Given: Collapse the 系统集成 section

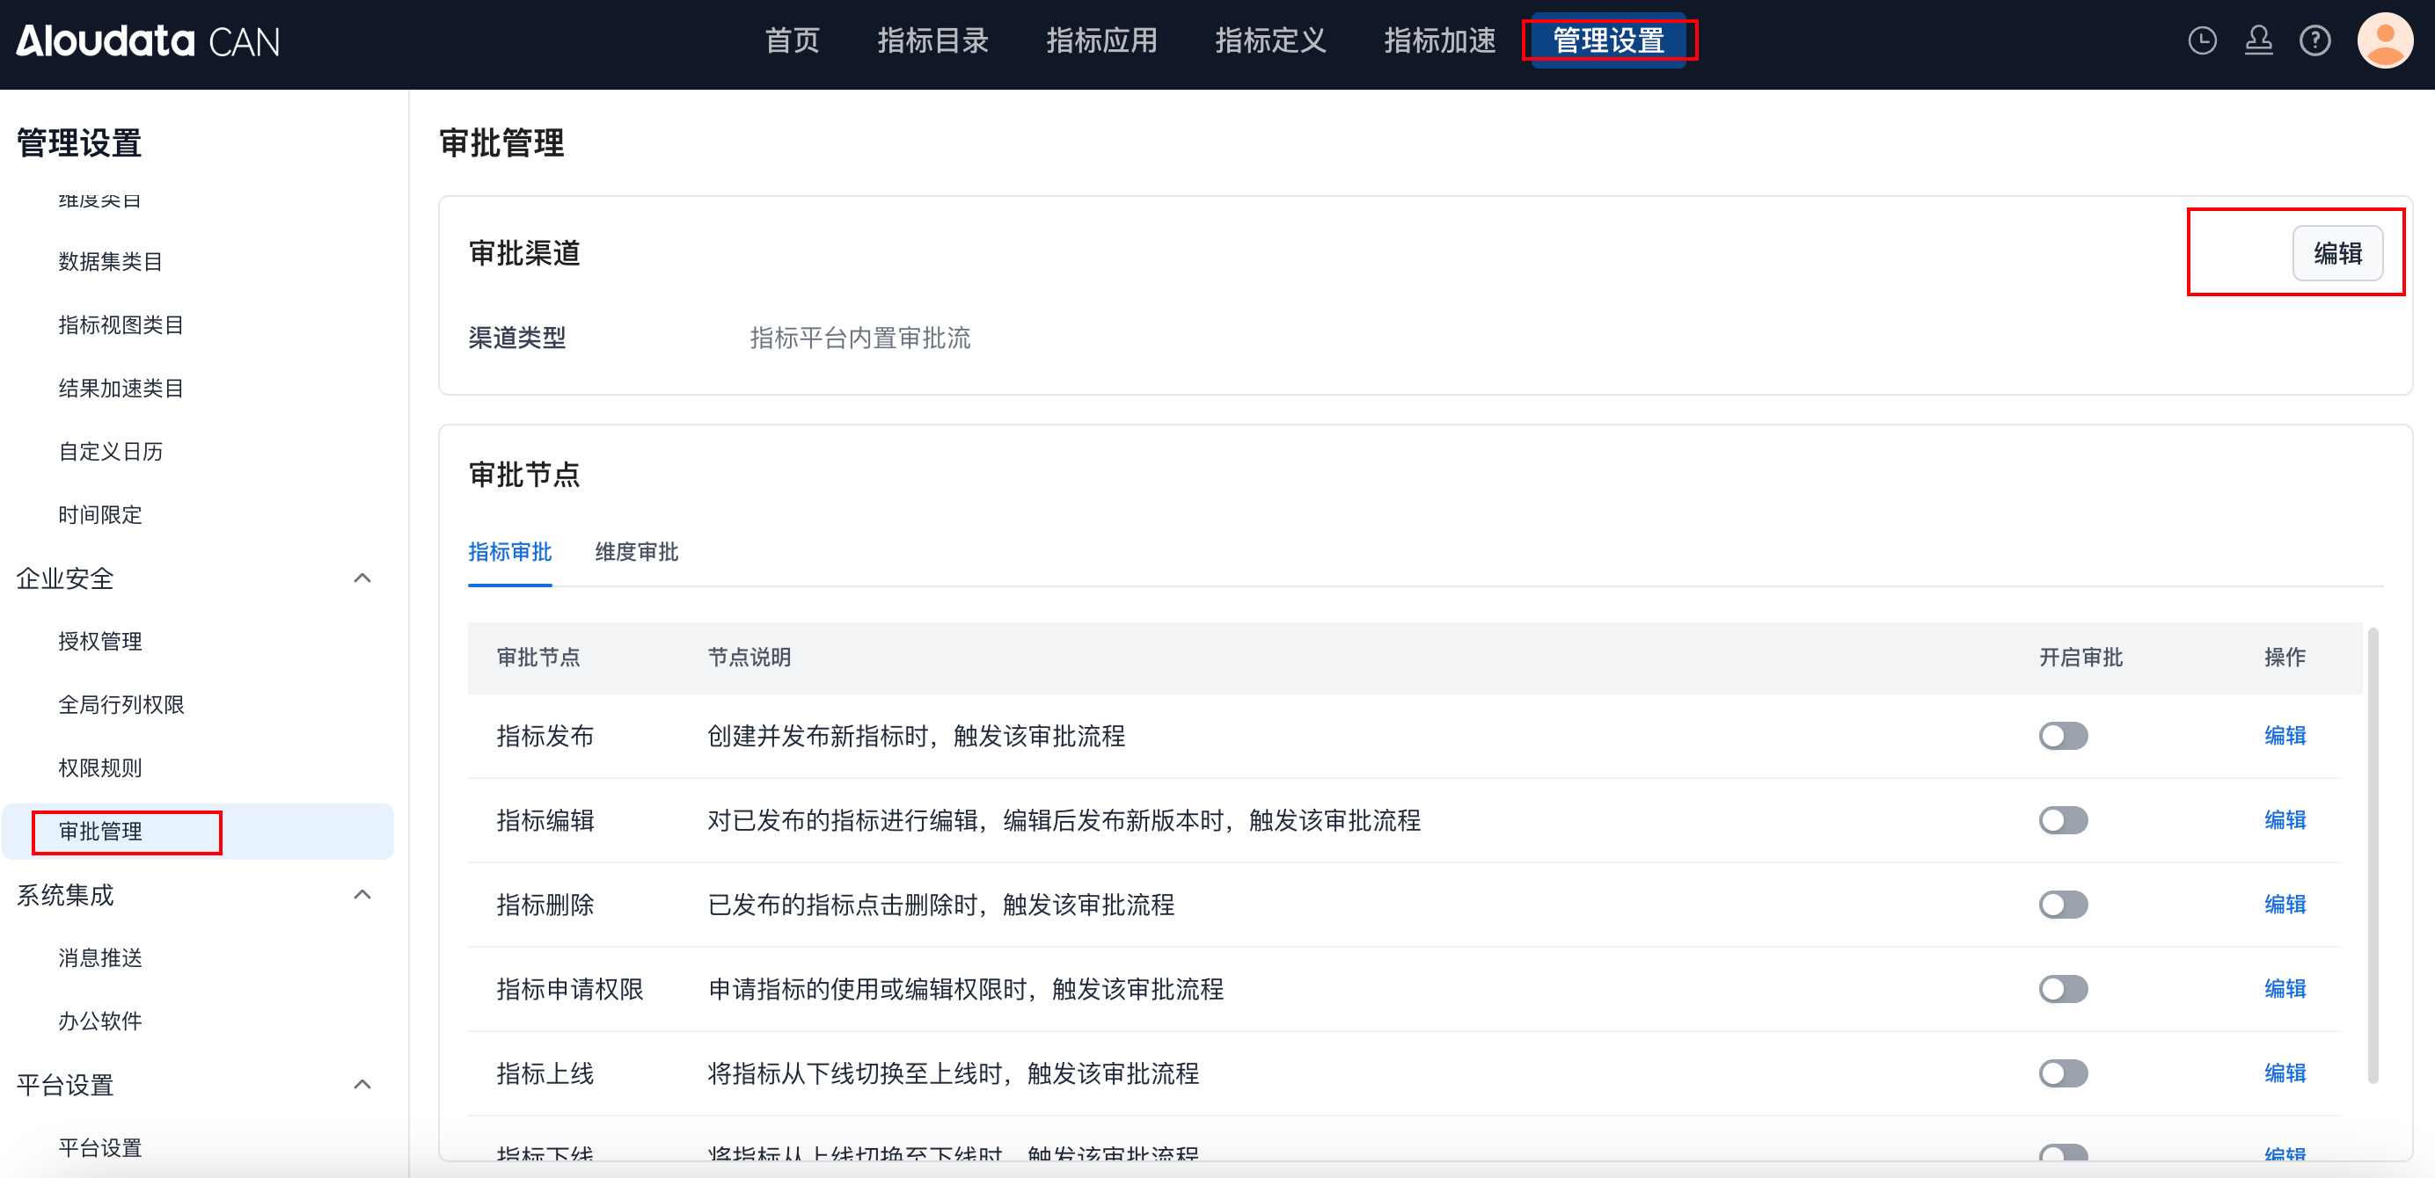Looking at the screenshot, I should point(362,895).
